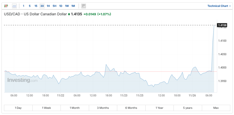Screen dimensions: 234x115
Task: Switch to candlestick chart type
Action: point(6,6)
